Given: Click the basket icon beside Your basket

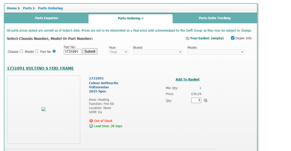Looking at the screenshot, I should (187, 38).
